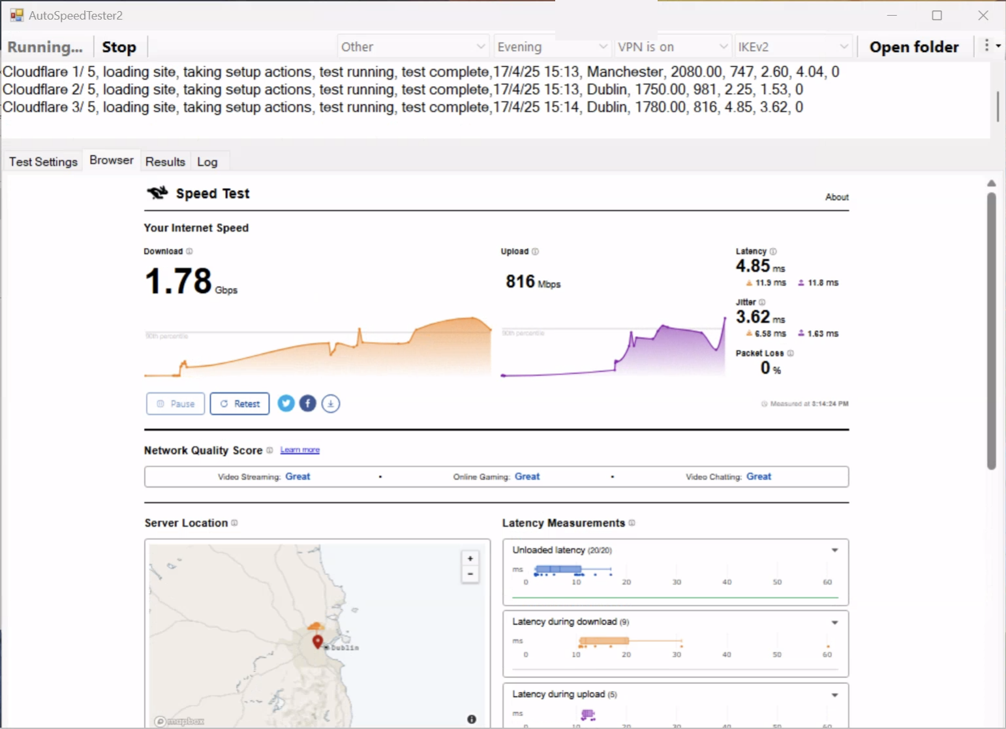This screenshot has width=1006, height=729.
Task: Click the up arrow of browser scrollbar
Action: (x=992, y=183)
